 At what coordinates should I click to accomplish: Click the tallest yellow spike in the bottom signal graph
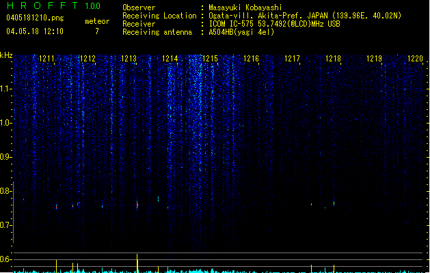137,263
